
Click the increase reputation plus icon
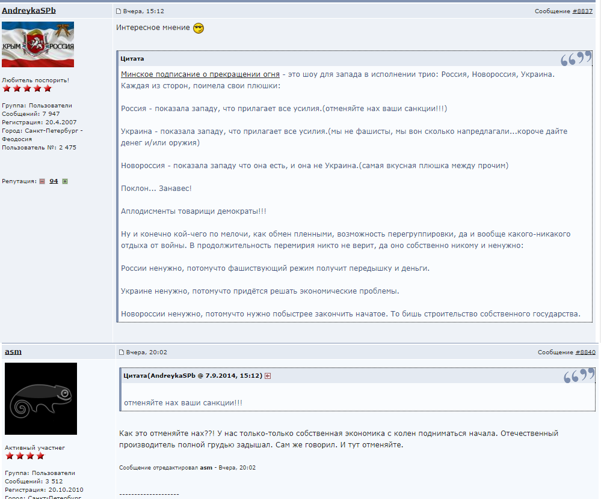point(65,181)
